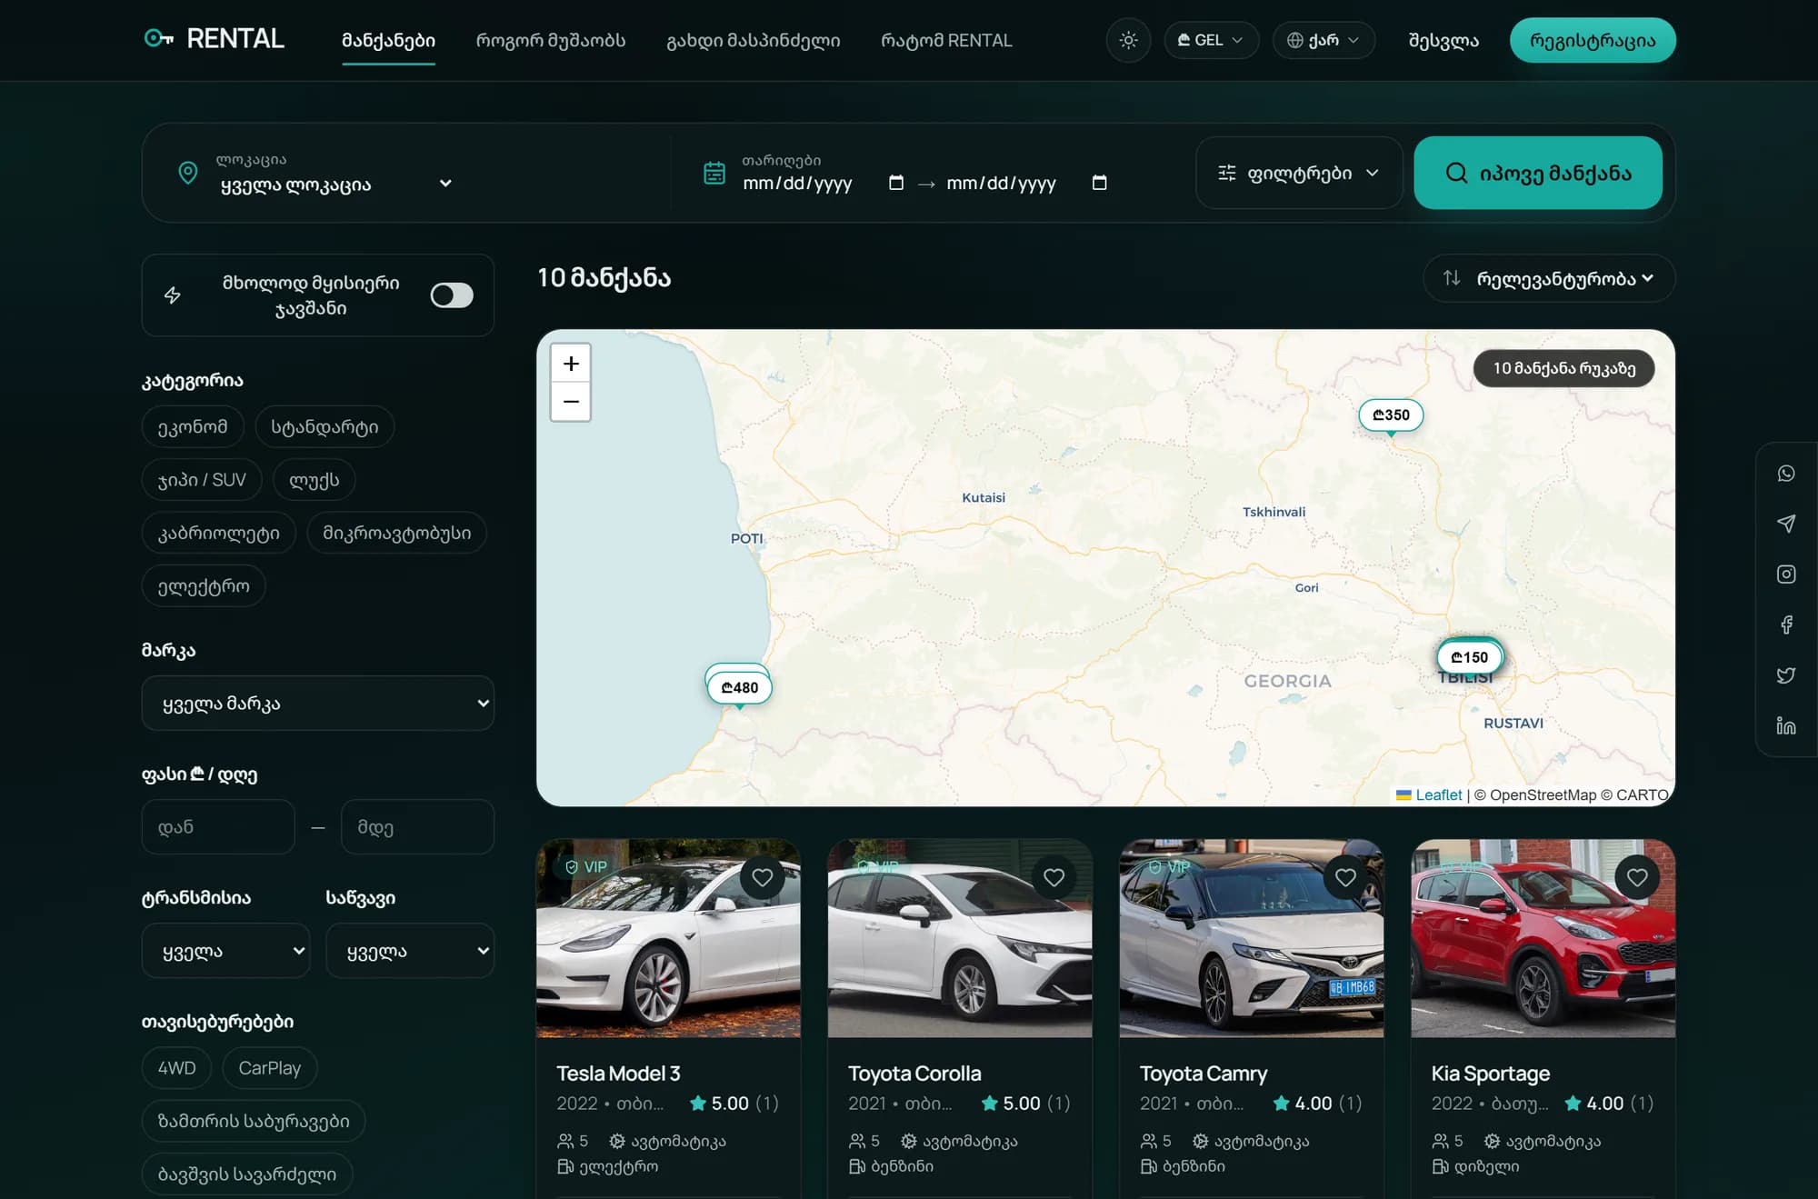Open Facebook social icon
Viewport: 1818px width, 1199px height.
[1786, 624]
